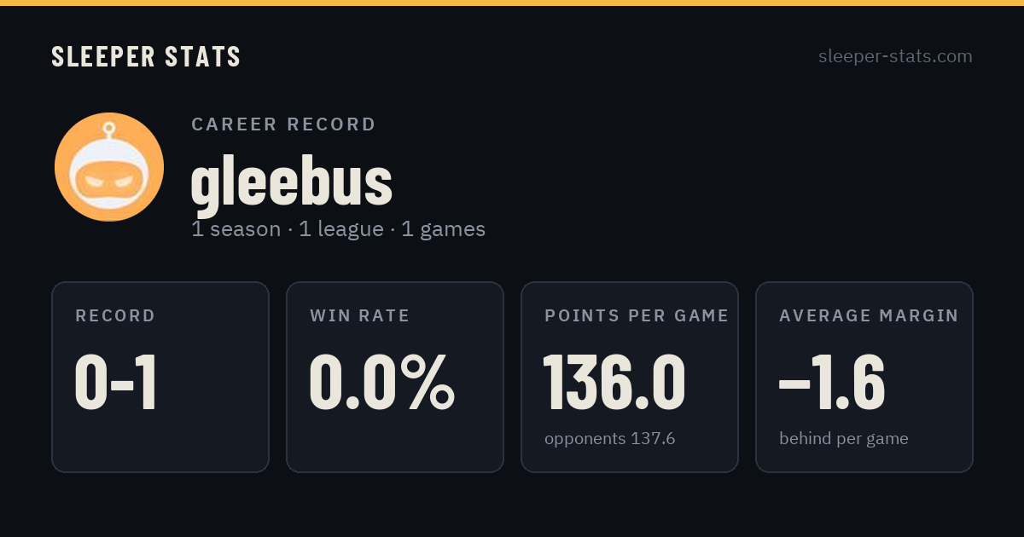Select the gleebus username heading

[291, 182]
